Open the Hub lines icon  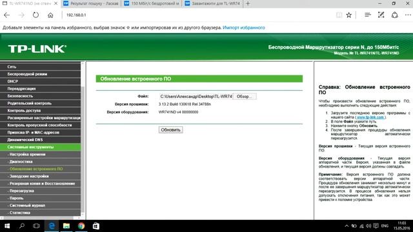click(368, 15)
